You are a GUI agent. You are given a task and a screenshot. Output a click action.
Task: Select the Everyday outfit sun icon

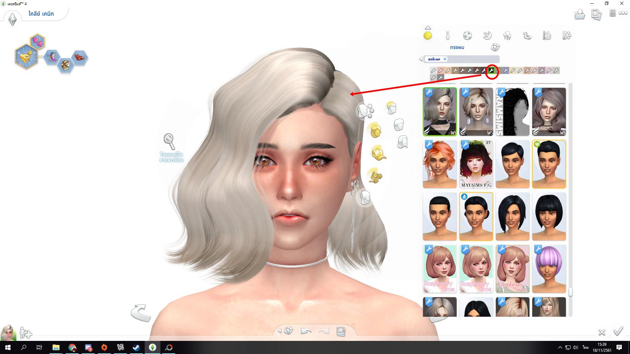coord(428,35)
